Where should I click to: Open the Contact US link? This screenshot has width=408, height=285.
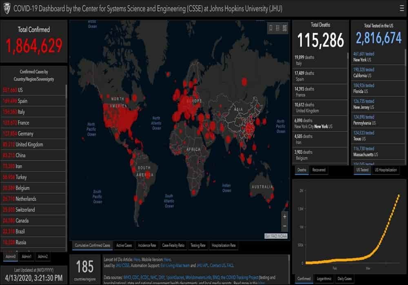pos(218,265)
